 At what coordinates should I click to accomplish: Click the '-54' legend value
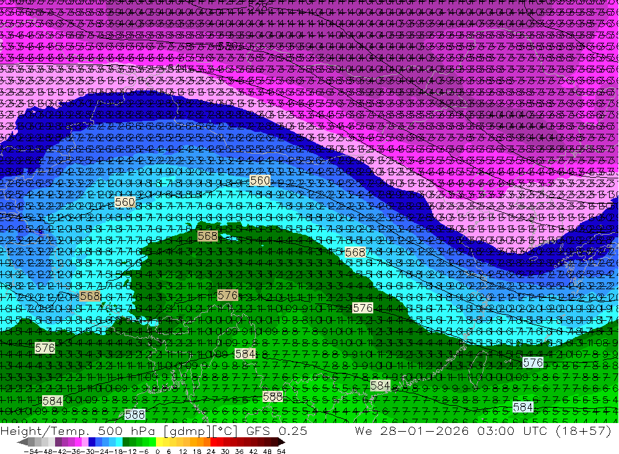31,452
